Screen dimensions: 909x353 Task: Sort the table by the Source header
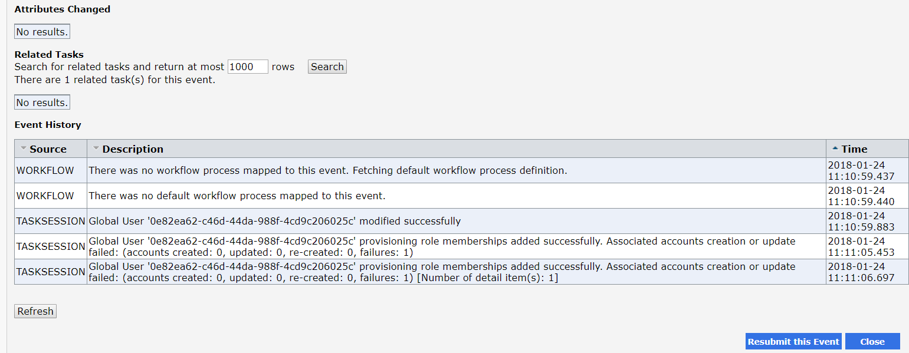48,149
